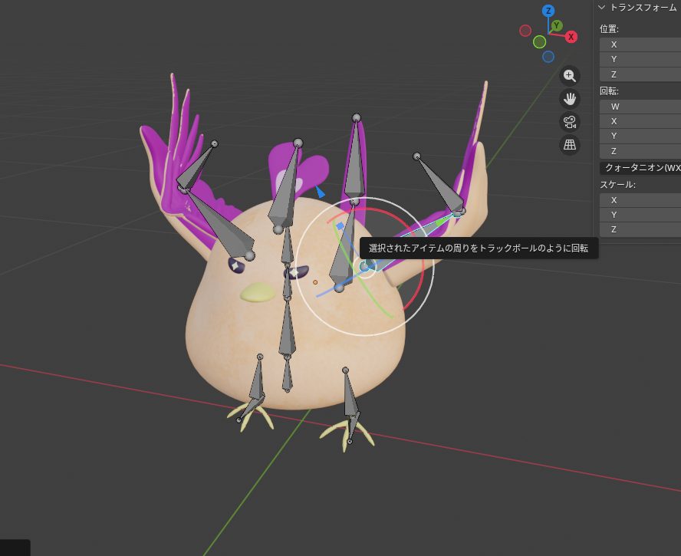Click the 位置 Z field
Viewport: 681px width, 556px height.
pos(640,74)
